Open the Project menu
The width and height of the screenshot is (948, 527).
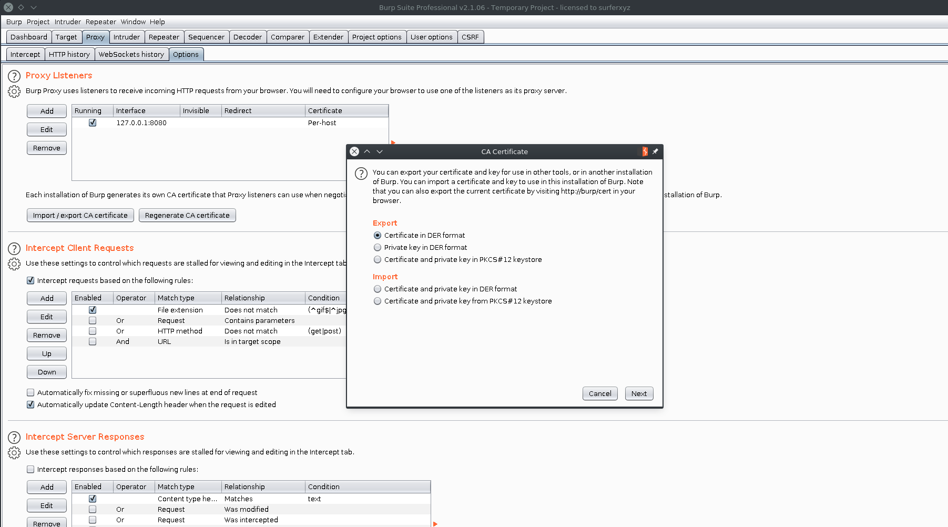(x=38, y=22)
